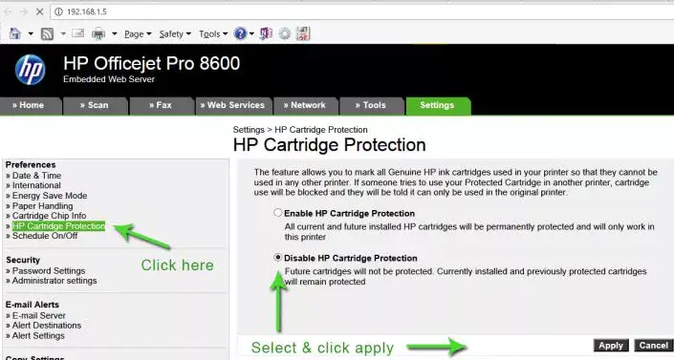
Task: Open the browser Tools menu
Action: pos(213,34)
